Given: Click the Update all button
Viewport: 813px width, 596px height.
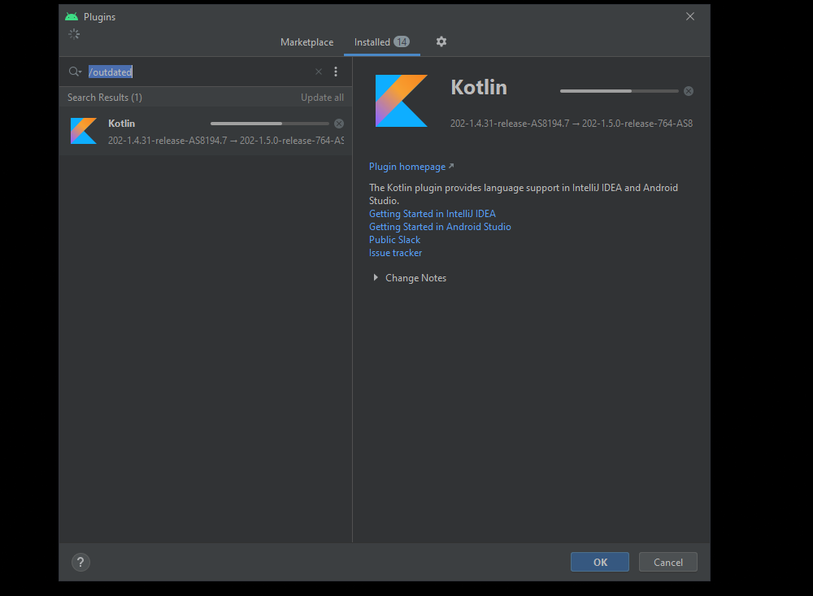Looking at the screenshot, I should (322, 98).
